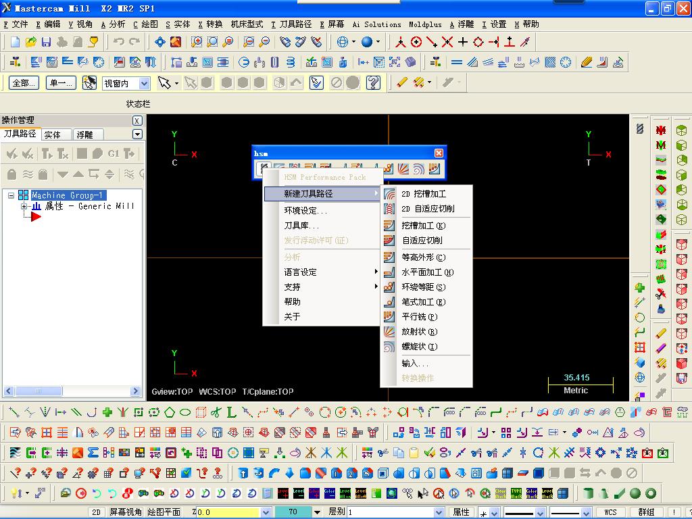This screenshot has height=519, width=692.
Task: Click the select all operations checkmark icon
Action: coord(12,153)
